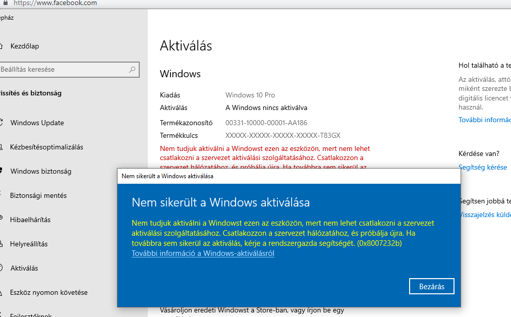Click the product ID 00331-10000-00001-AA186
Viewport: 511px width, 317px height.
(x=266, y=123)
